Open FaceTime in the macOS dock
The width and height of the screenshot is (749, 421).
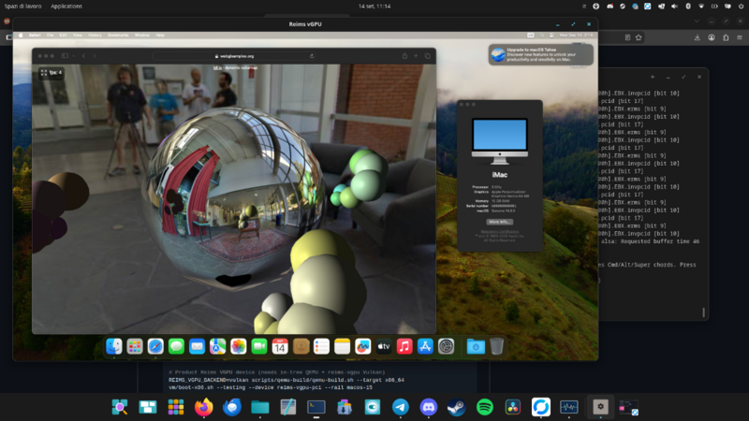click(259, 346)
